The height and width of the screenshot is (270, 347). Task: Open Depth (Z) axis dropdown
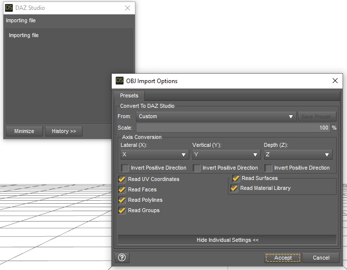point(298,154)
